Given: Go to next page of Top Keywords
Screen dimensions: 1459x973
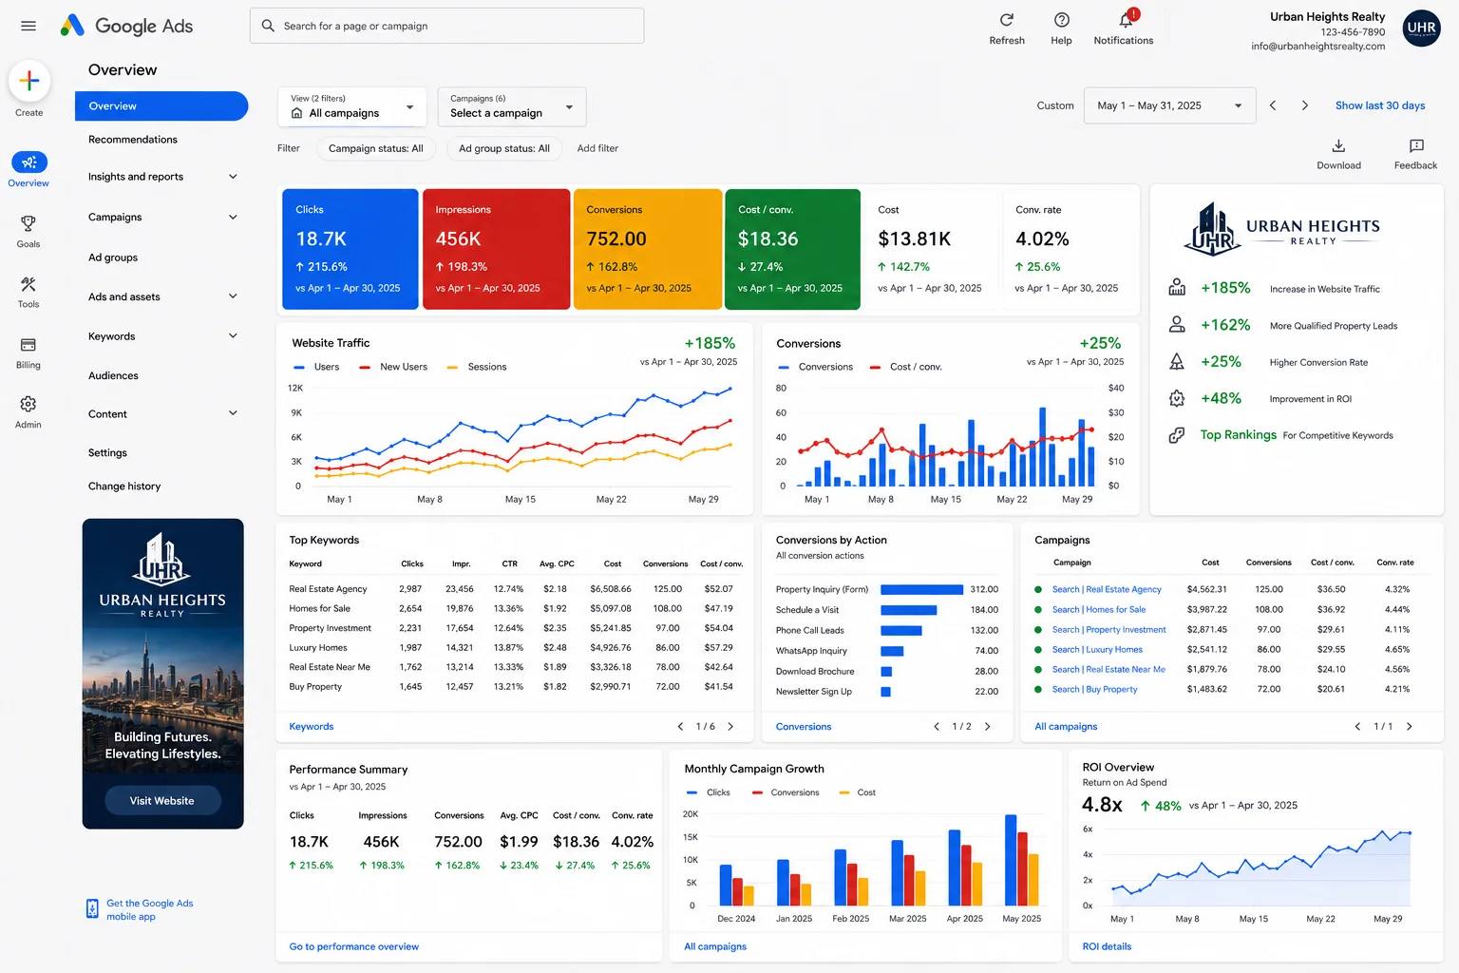Looking at the screenshot, I should click(x=730, y=727).
